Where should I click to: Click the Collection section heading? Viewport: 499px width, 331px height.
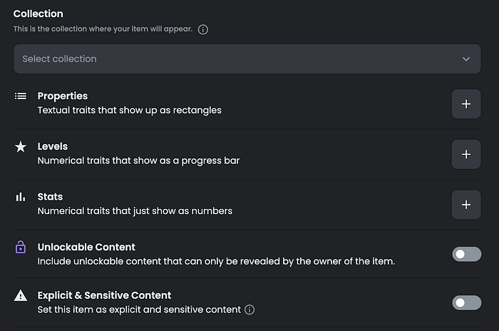(38, 14)
